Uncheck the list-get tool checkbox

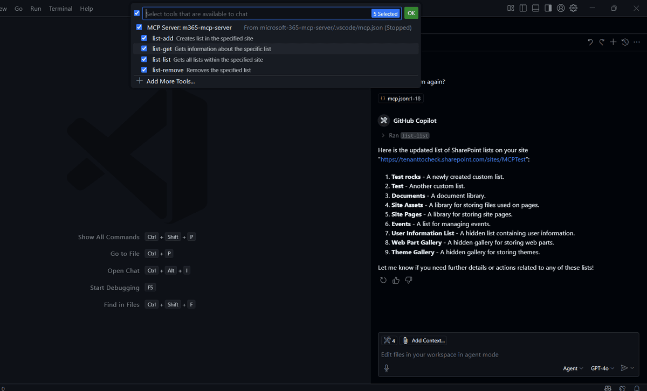coord(144,48)
